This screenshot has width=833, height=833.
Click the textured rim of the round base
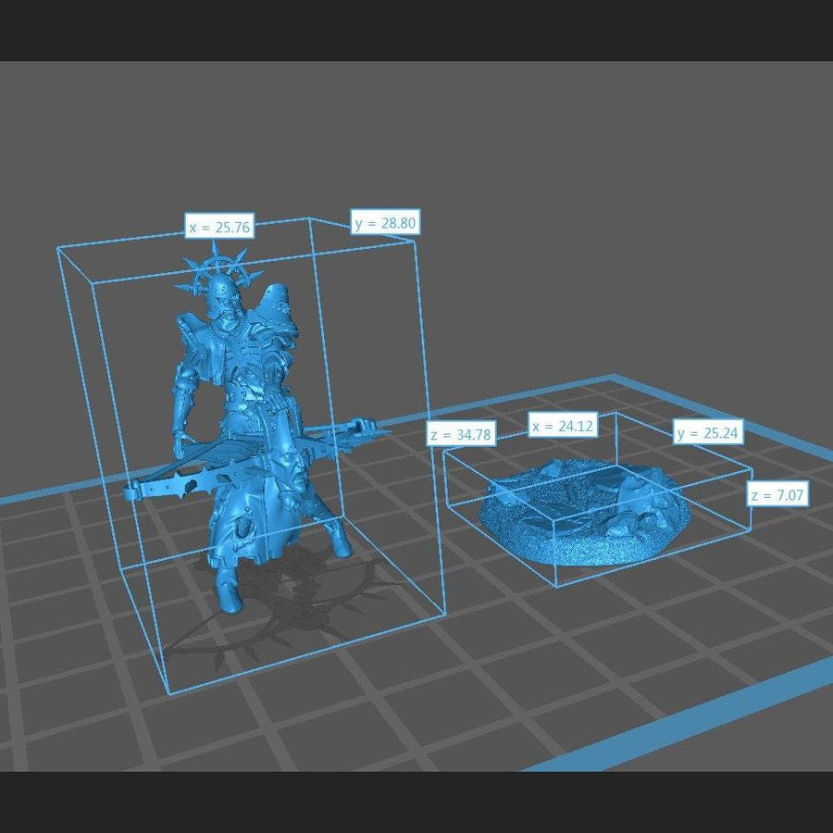[574, 548]
